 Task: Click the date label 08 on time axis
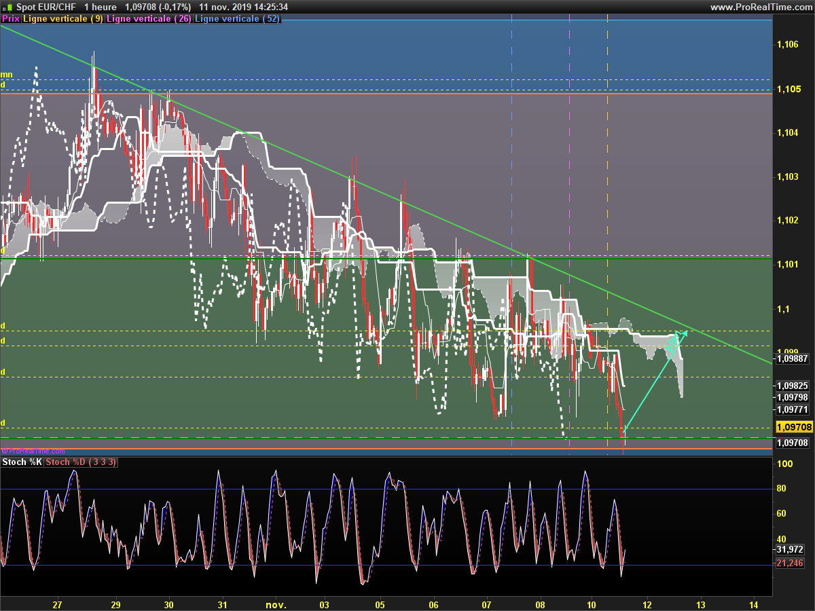coord(541,604)
